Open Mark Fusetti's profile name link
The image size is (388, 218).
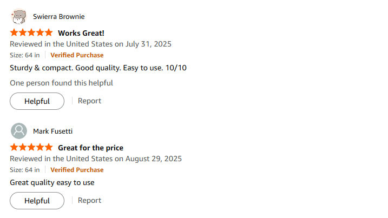(52, 131)
